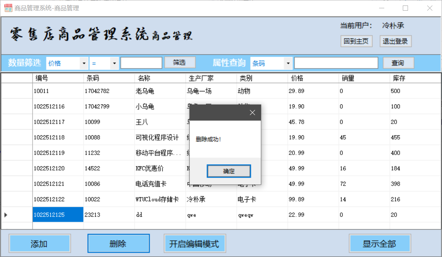Screen dimensions: 442x257
Task: Sort by the 生产厂家 column header
Action: [211, 78]
